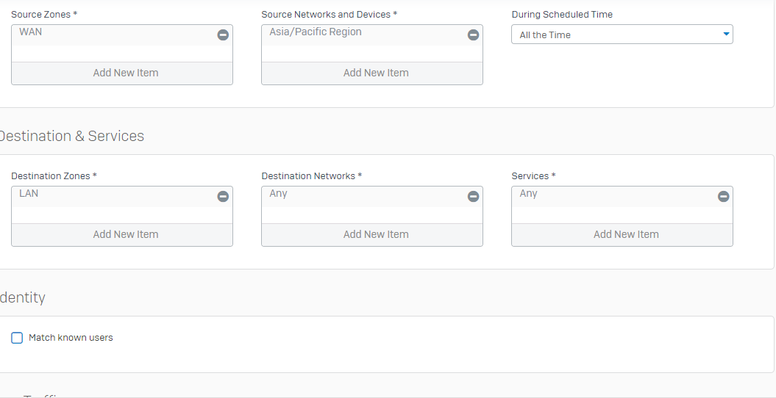The width and height of the screenshot is (776, 398).
Task: Remove Any from Services list
Action: [x=723, y=196]
